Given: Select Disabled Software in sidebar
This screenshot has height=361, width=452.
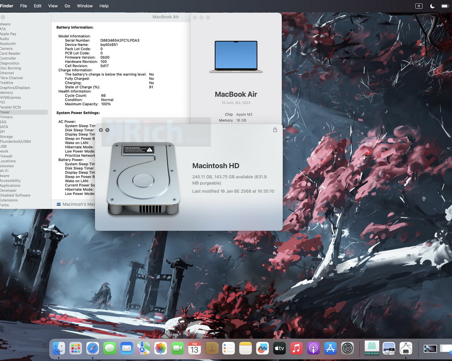Looking at the screenshot, I should [x=15, y=195].
